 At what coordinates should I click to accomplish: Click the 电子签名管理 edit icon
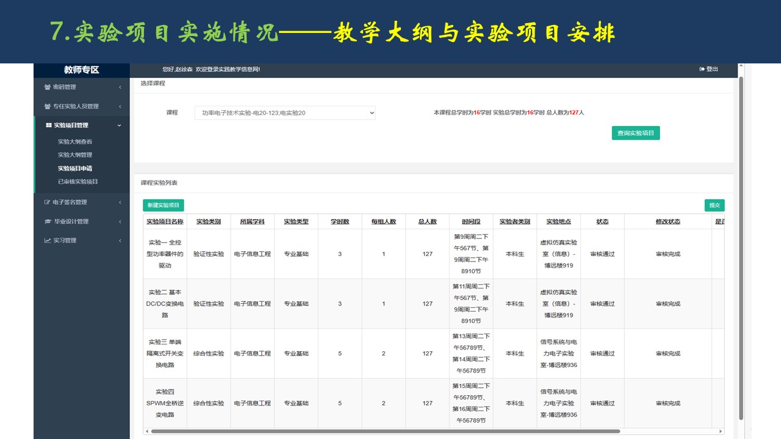pyautogui.click(x=48, y=202)
